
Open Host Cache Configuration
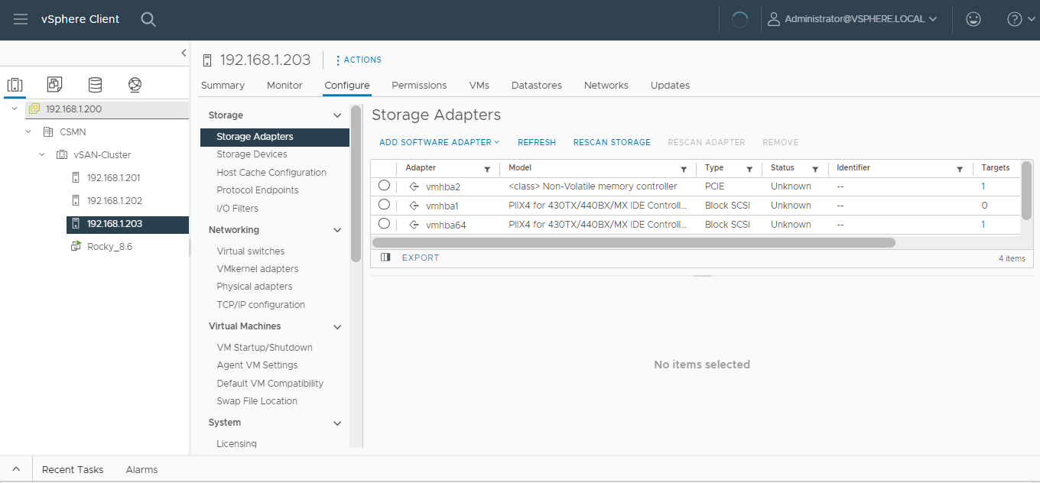(x=271, y=173)
